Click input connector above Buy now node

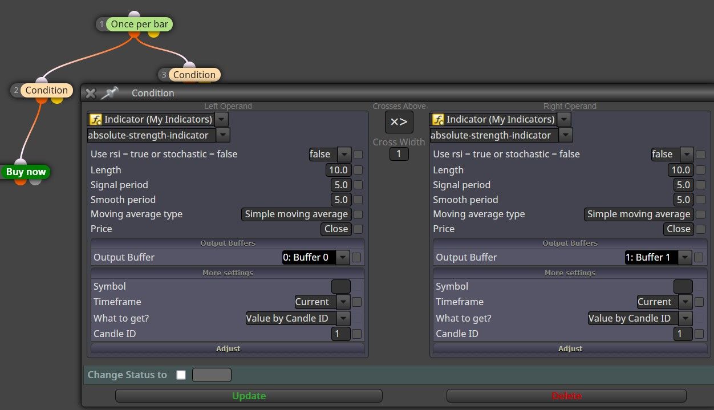(21, 163)
